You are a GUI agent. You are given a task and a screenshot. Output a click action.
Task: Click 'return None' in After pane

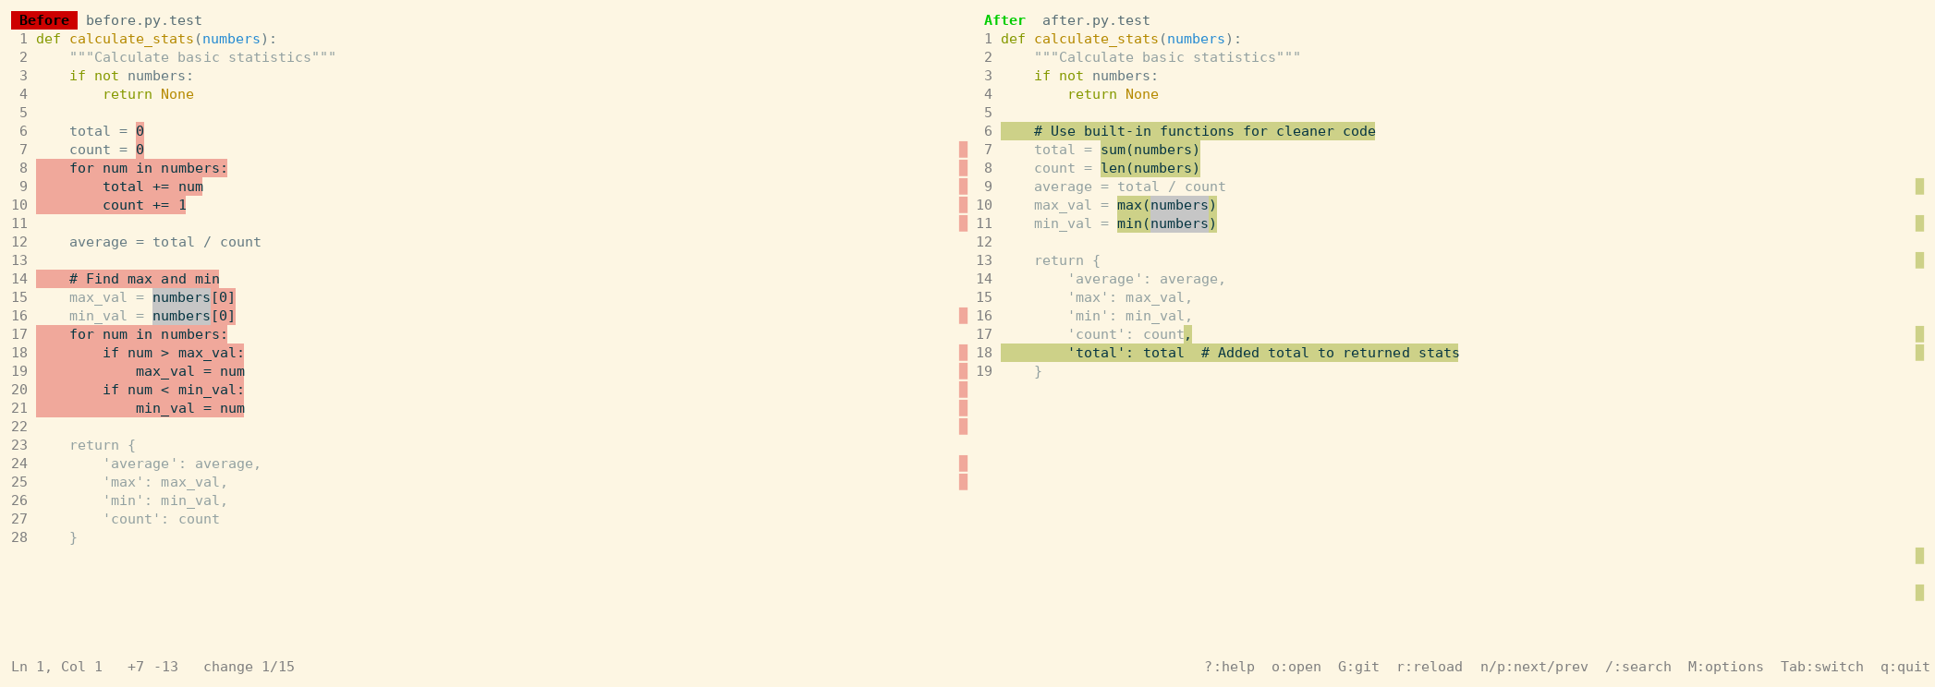[x=1113, y=94]
